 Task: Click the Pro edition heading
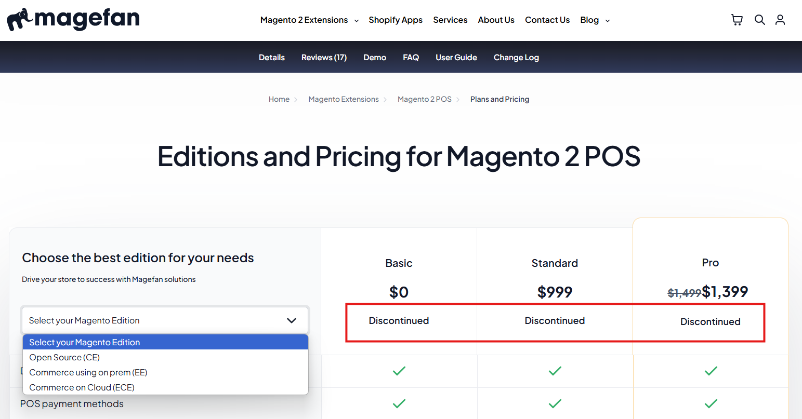[710, 263]
